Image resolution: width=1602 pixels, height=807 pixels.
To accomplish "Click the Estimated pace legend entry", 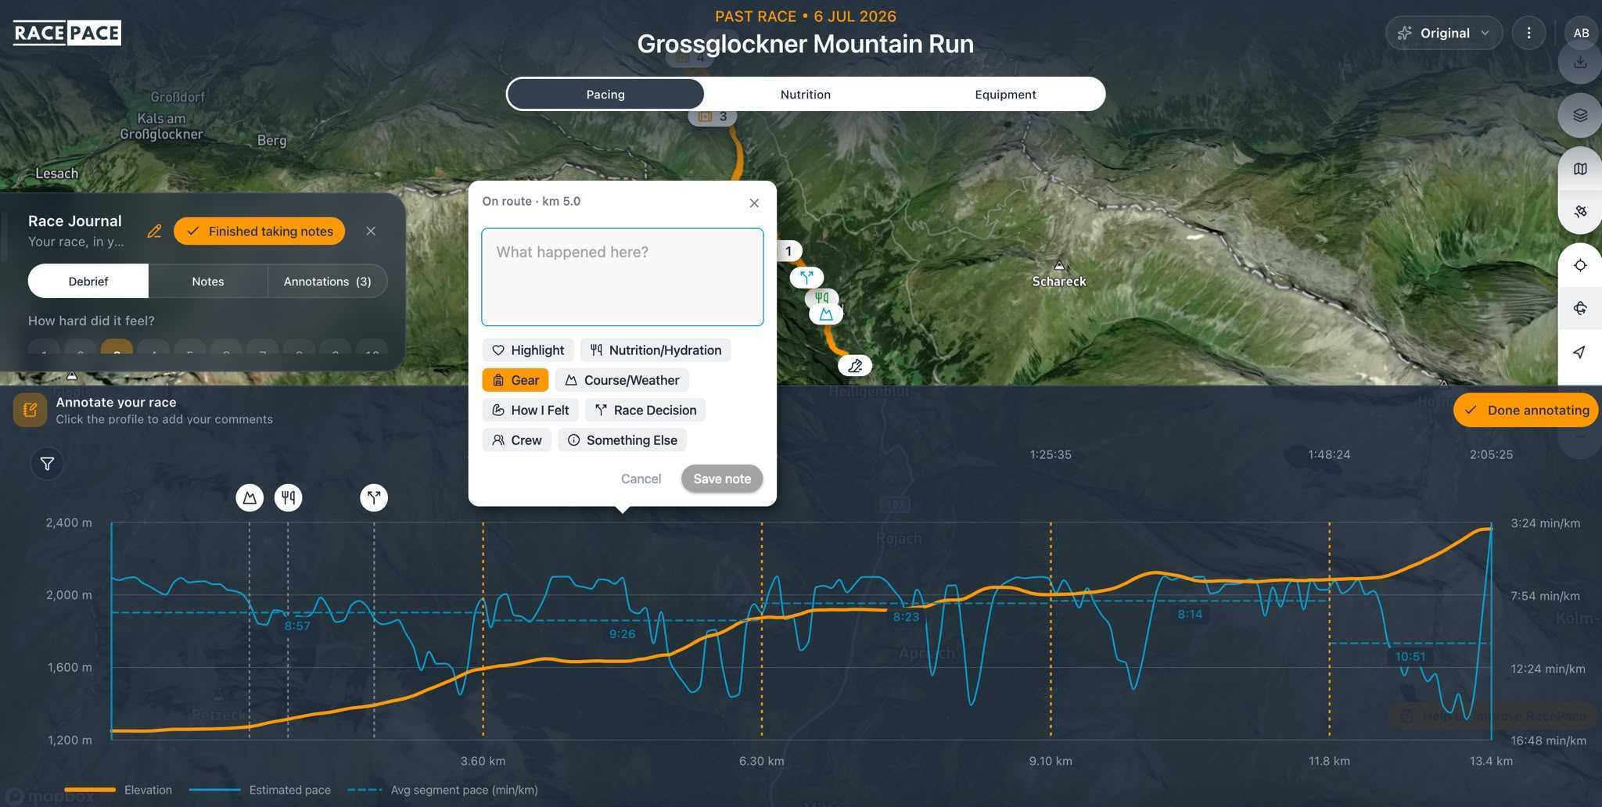I will point(260,790).
